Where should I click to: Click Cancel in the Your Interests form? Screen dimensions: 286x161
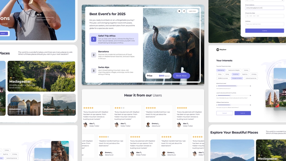tap(225, 113)
